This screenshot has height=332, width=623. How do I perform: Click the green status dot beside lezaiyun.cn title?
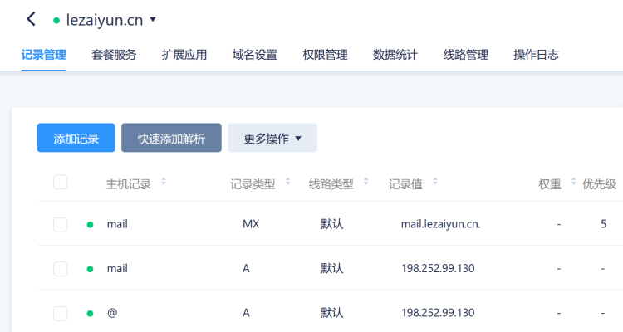(56, 20)
